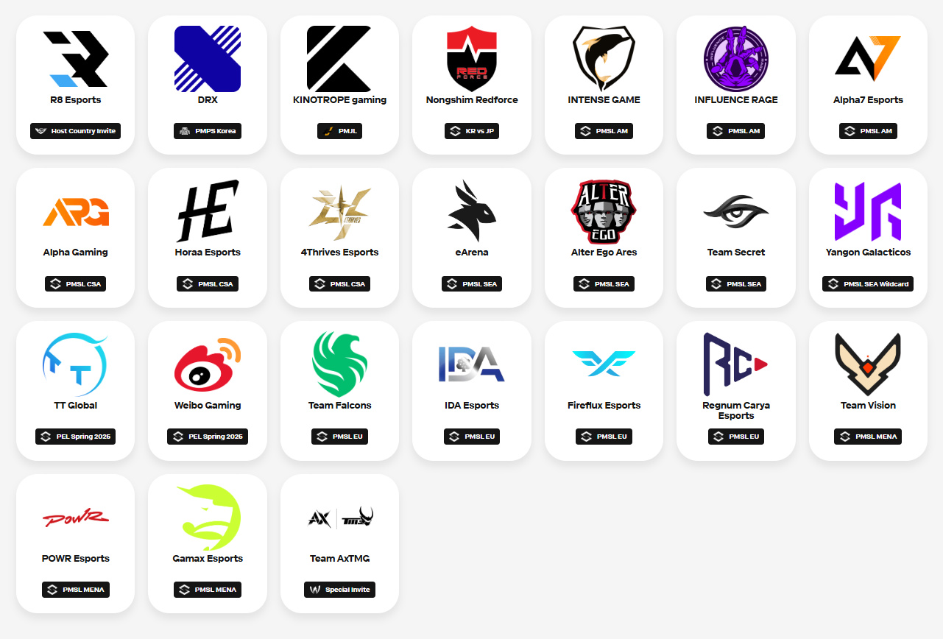Click the Team Secret eye logo
Image resolution: width=943 pixels, height=639 pixels.
coord(736,211)
